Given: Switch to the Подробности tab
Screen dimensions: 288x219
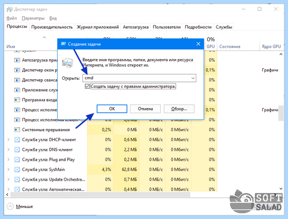Looking at the screenshot, I should pos(198,27).
